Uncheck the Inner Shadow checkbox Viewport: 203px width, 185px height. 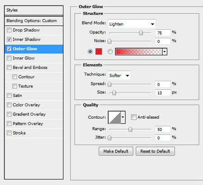[x=9, y=39]
